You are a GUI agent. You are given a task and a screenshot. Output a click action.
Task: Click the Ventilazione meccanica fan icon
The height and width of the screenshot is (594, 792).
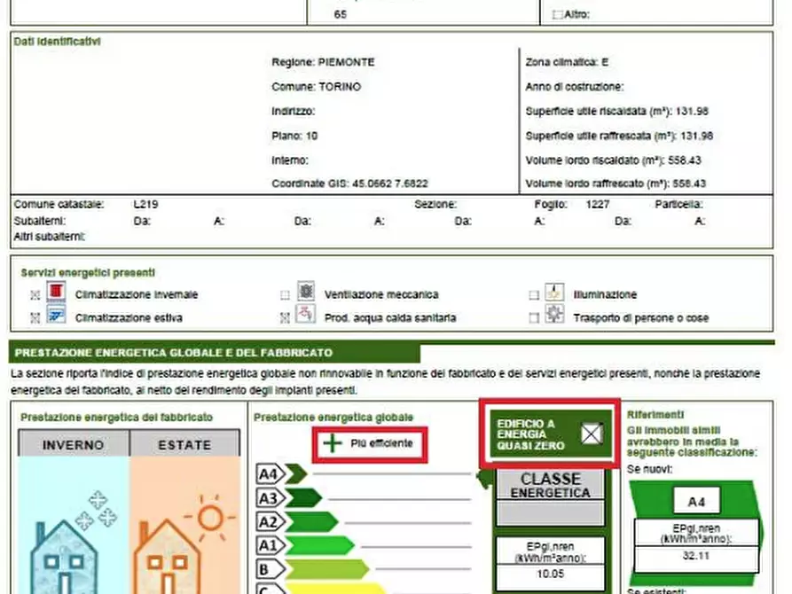[x=306, y=293]
